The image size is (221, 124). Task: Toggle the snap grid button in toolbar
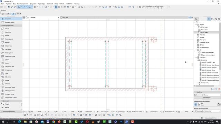coord(35,7)
